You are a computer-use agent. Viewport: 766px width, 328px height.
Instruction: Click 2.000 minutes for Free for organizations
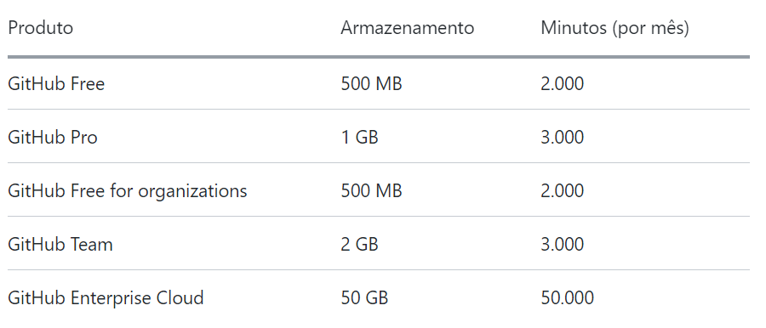(563, 191)
